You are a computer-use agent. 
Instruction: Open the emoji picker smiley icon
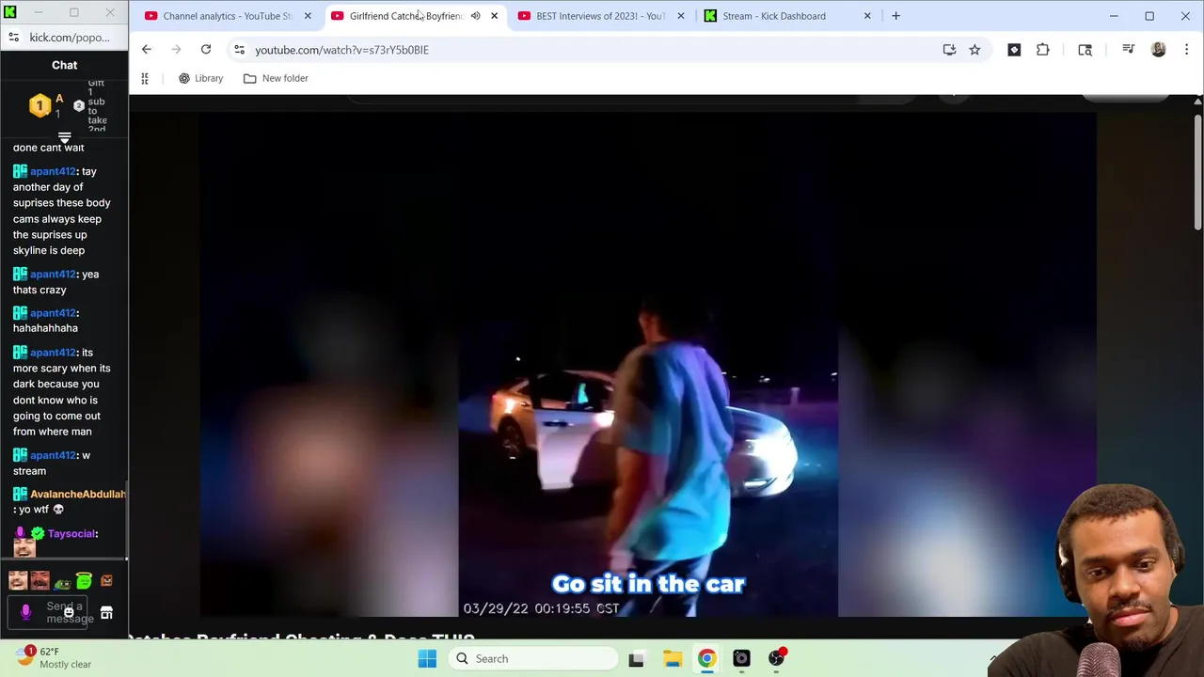point(69,612)
